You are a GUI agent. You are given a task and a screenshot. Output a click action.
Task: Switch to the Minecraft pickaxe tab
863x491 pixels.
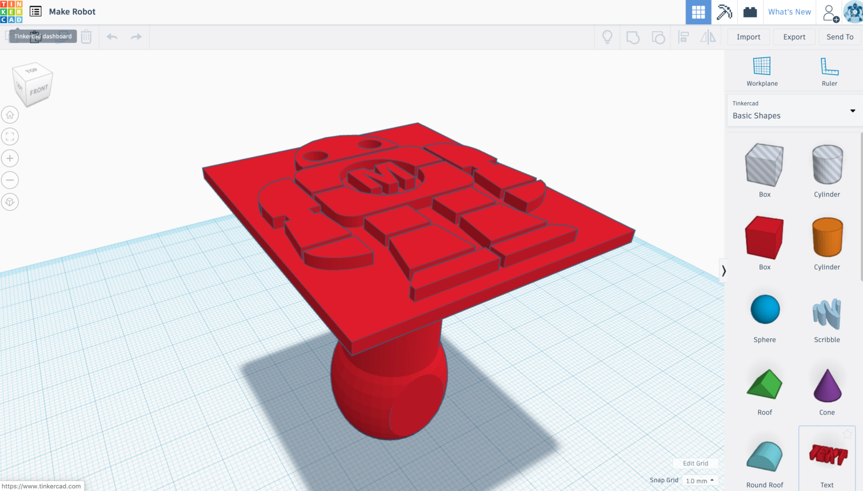[x=724, y=12]
